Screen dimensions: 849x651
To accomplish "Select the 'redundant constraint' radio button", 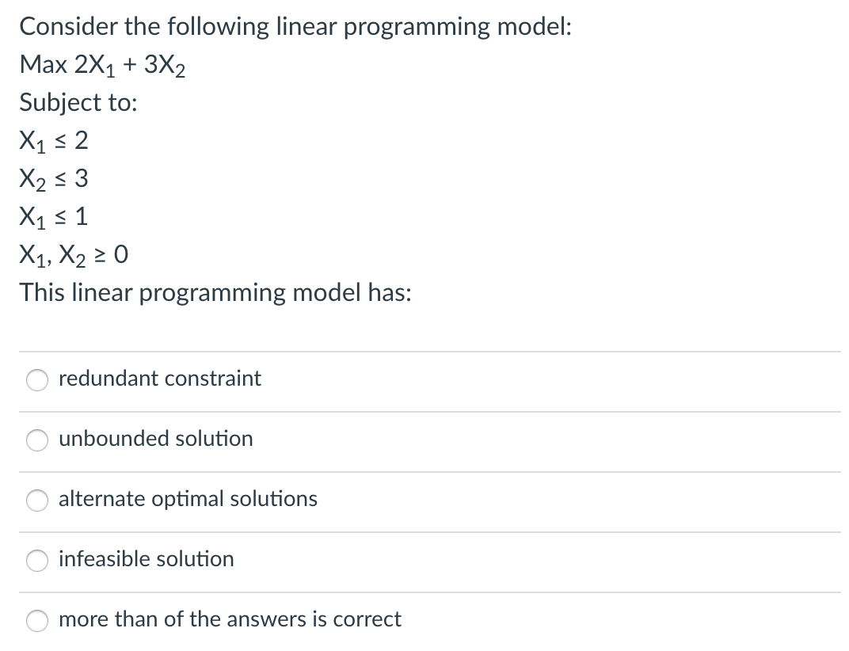I will pos(37,379).
